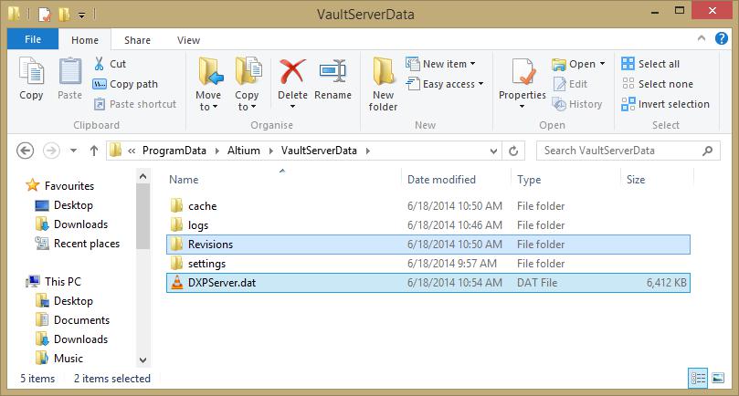Click the Paste icon in ribbon
Image resolution: width=739 pixels, height=396 pixels.
(x=69, y=72)
